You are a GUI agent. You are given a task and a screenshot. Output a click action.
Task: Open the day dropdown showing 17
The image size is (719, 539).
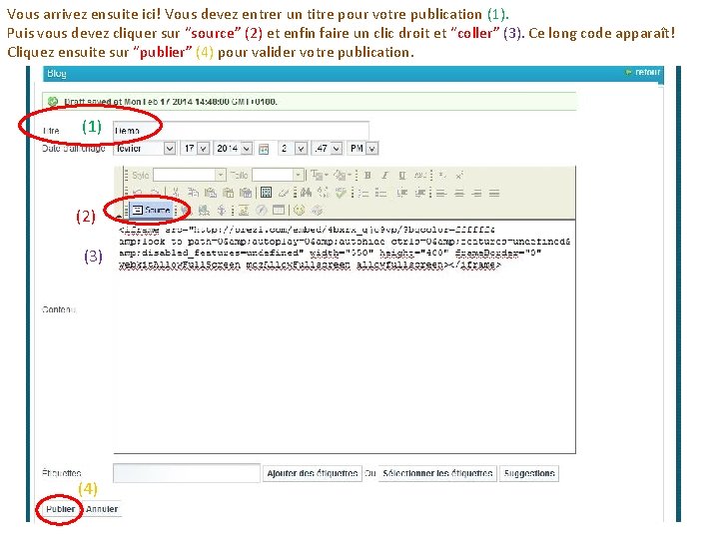[x=196, y=149]
